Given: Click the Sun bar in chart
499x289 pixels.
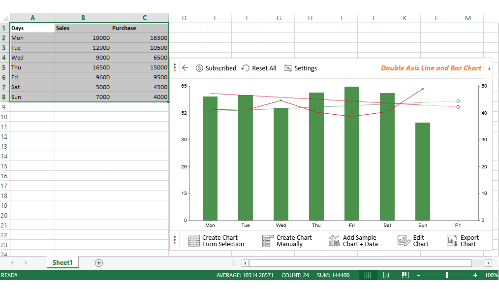Looking at the screenshot, I should click(423, 171).
